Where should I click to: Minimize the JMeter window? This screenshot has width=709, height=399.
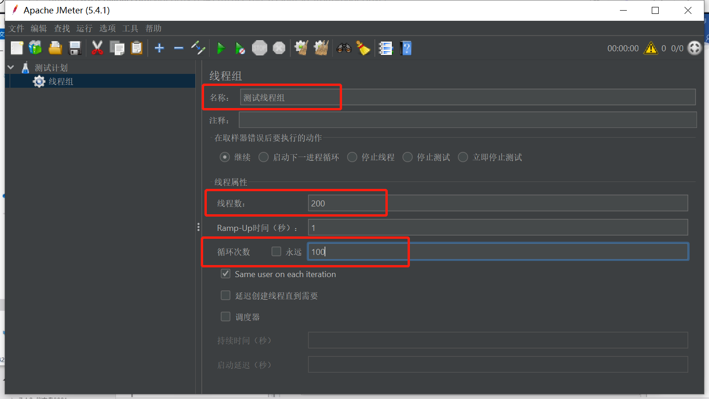click(623, 10)
